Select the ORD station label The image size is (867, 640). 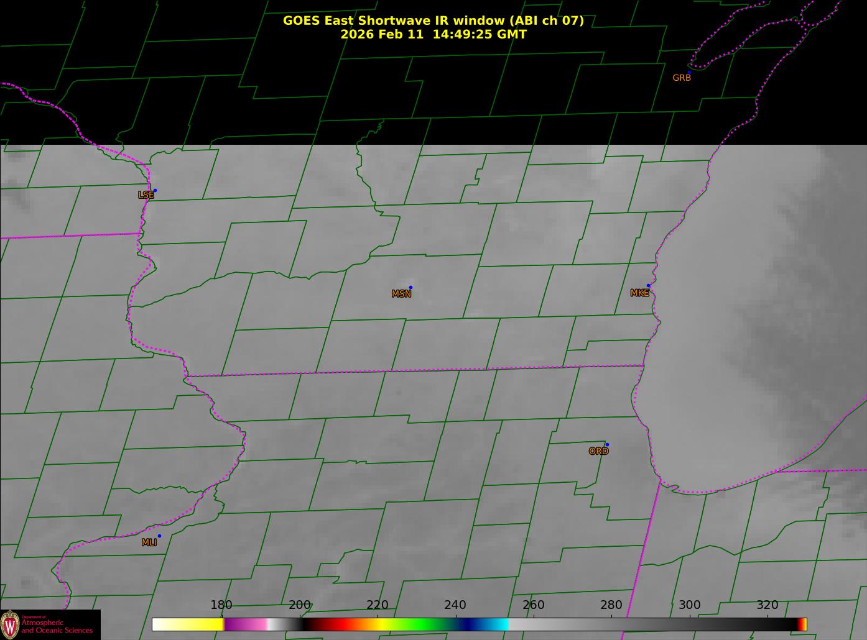tap(598, 452)
